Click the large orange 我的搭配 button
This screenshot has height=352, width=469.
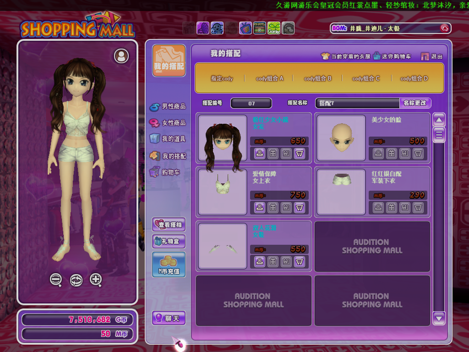169,61
